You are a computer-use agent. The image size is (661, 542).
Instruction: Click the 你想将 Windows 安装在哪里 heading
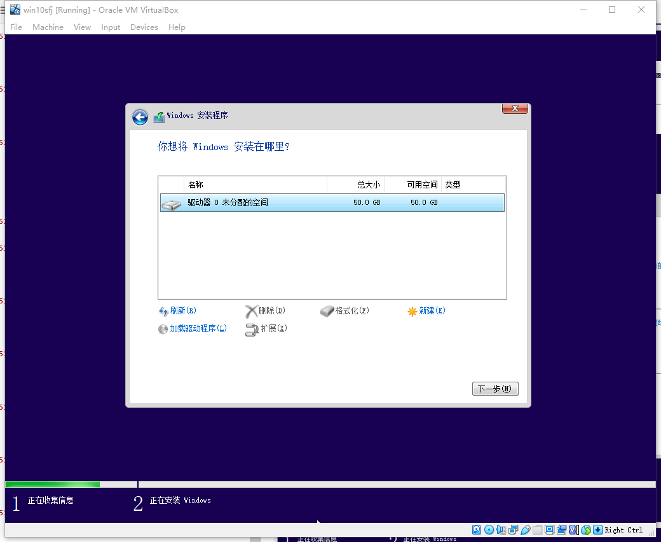[224, 146]
